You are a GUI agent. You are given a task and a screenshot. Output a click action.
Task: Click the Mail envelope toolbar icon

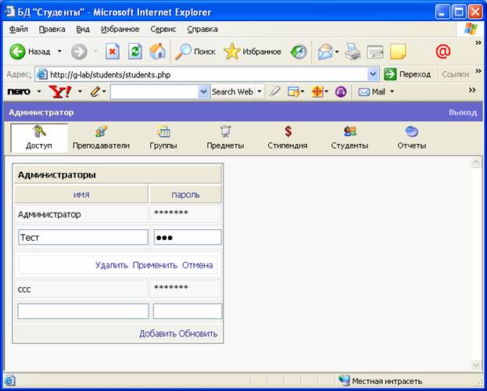coord(325,52)
